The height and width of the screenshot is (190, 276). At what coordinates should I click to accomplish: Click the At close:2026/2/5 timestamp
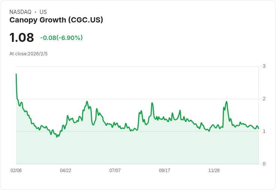point(28,54)
